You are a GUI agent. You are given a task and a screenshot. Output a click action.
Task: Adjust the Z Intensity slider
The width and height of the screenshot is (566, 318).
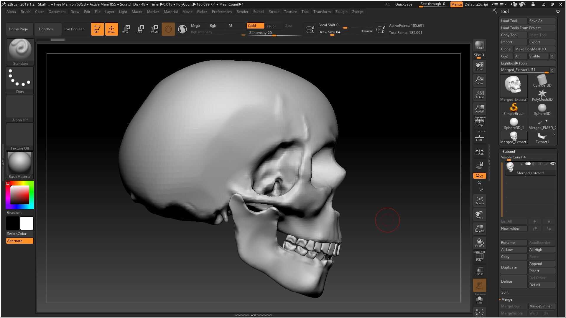click(x=274, y=35)
